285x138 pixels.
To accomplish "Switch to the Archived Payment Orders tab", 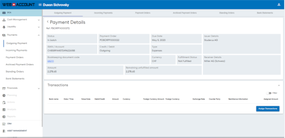I will [185, 13].
